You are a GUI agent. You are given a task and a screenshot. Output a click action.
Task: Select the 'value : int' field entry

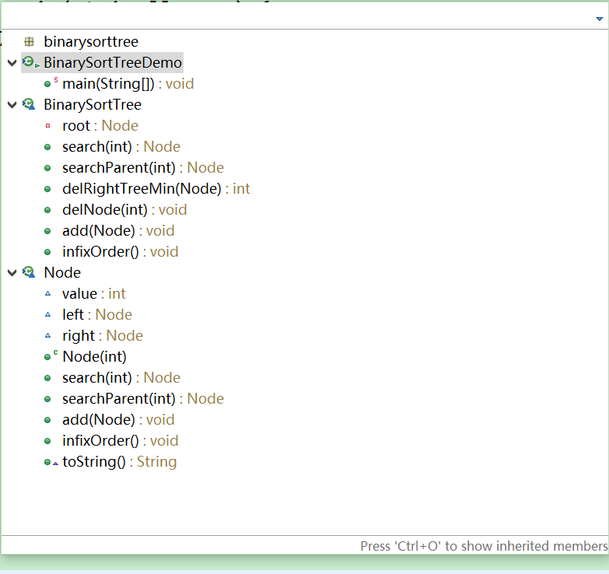[93, 293]
